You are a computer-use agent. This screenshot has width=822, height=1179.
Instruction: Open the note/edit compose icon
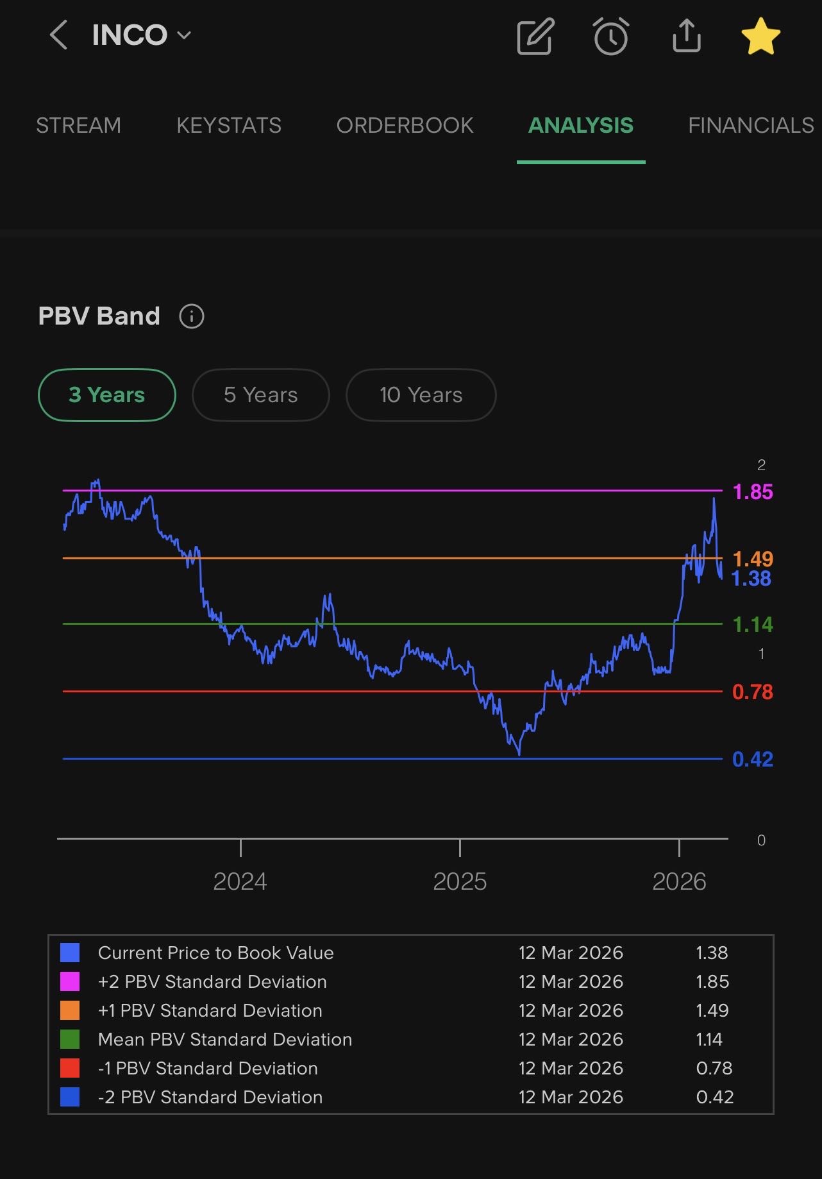(x=535, y=37)
